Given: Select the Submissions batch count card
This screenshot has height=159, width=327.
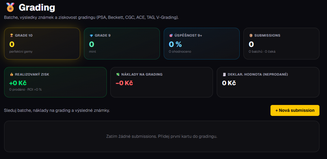Looking at the screenshot, I should (281, 43).
